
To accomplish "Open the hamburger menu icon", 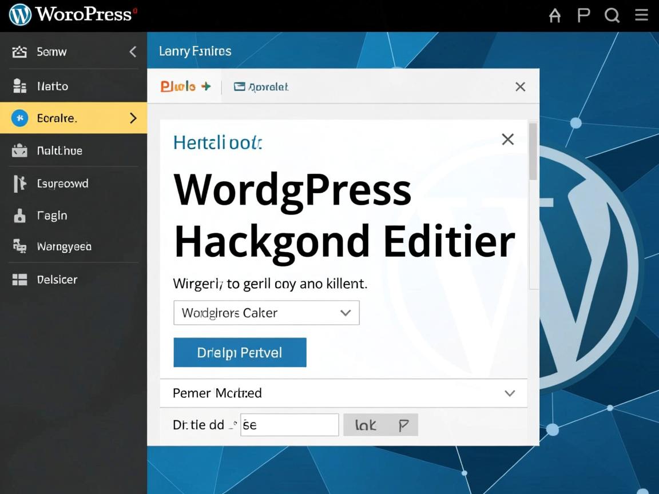I will 641,15.
